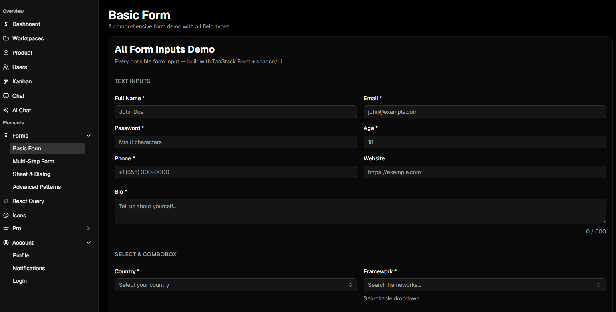Screen dimensions: 616x312
Task: Focus the Password input field
Action: point(236,142)
